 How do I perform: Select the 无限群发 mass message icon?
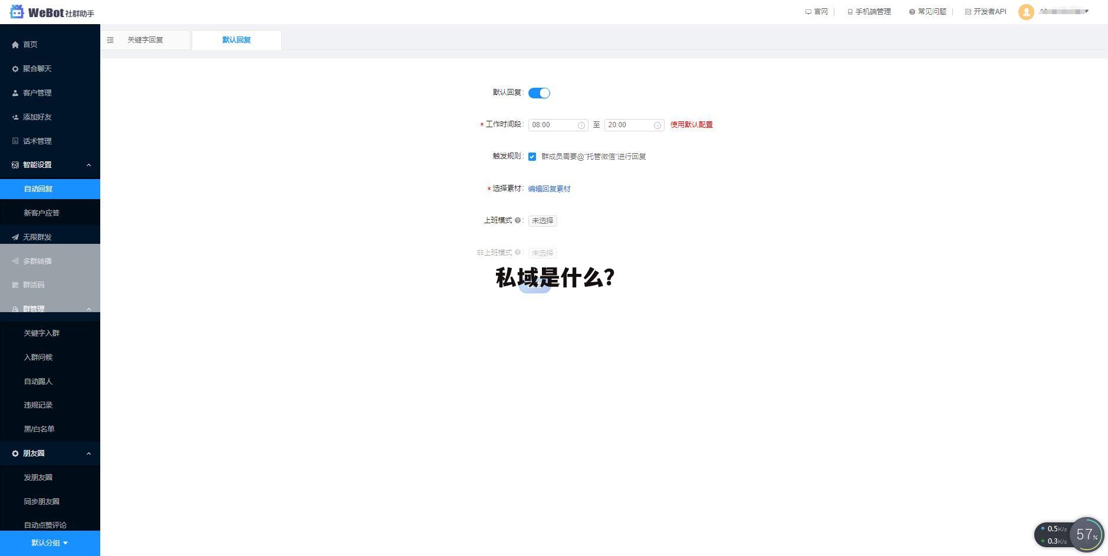pyautogui.click(x=15, y=237)
